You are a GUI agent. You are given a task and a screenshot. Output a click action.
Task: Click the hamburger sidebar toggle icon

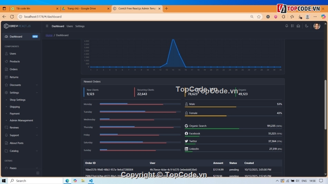click(47, 26)
